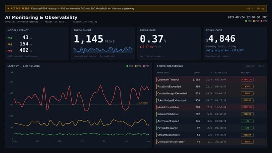Select the SchemaValidation error row

[210, 114]
